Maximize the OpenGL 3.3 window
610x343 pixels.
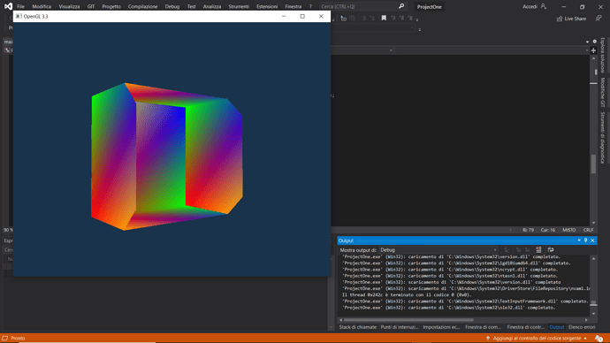(302, 16)
